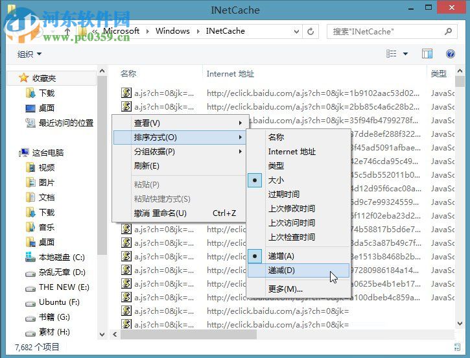
Task: Open 更多(M)... sort options
Action: point(299,289)
